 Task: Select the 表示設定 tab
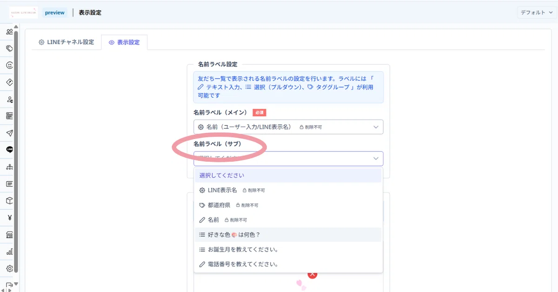[x=124, y=42]
